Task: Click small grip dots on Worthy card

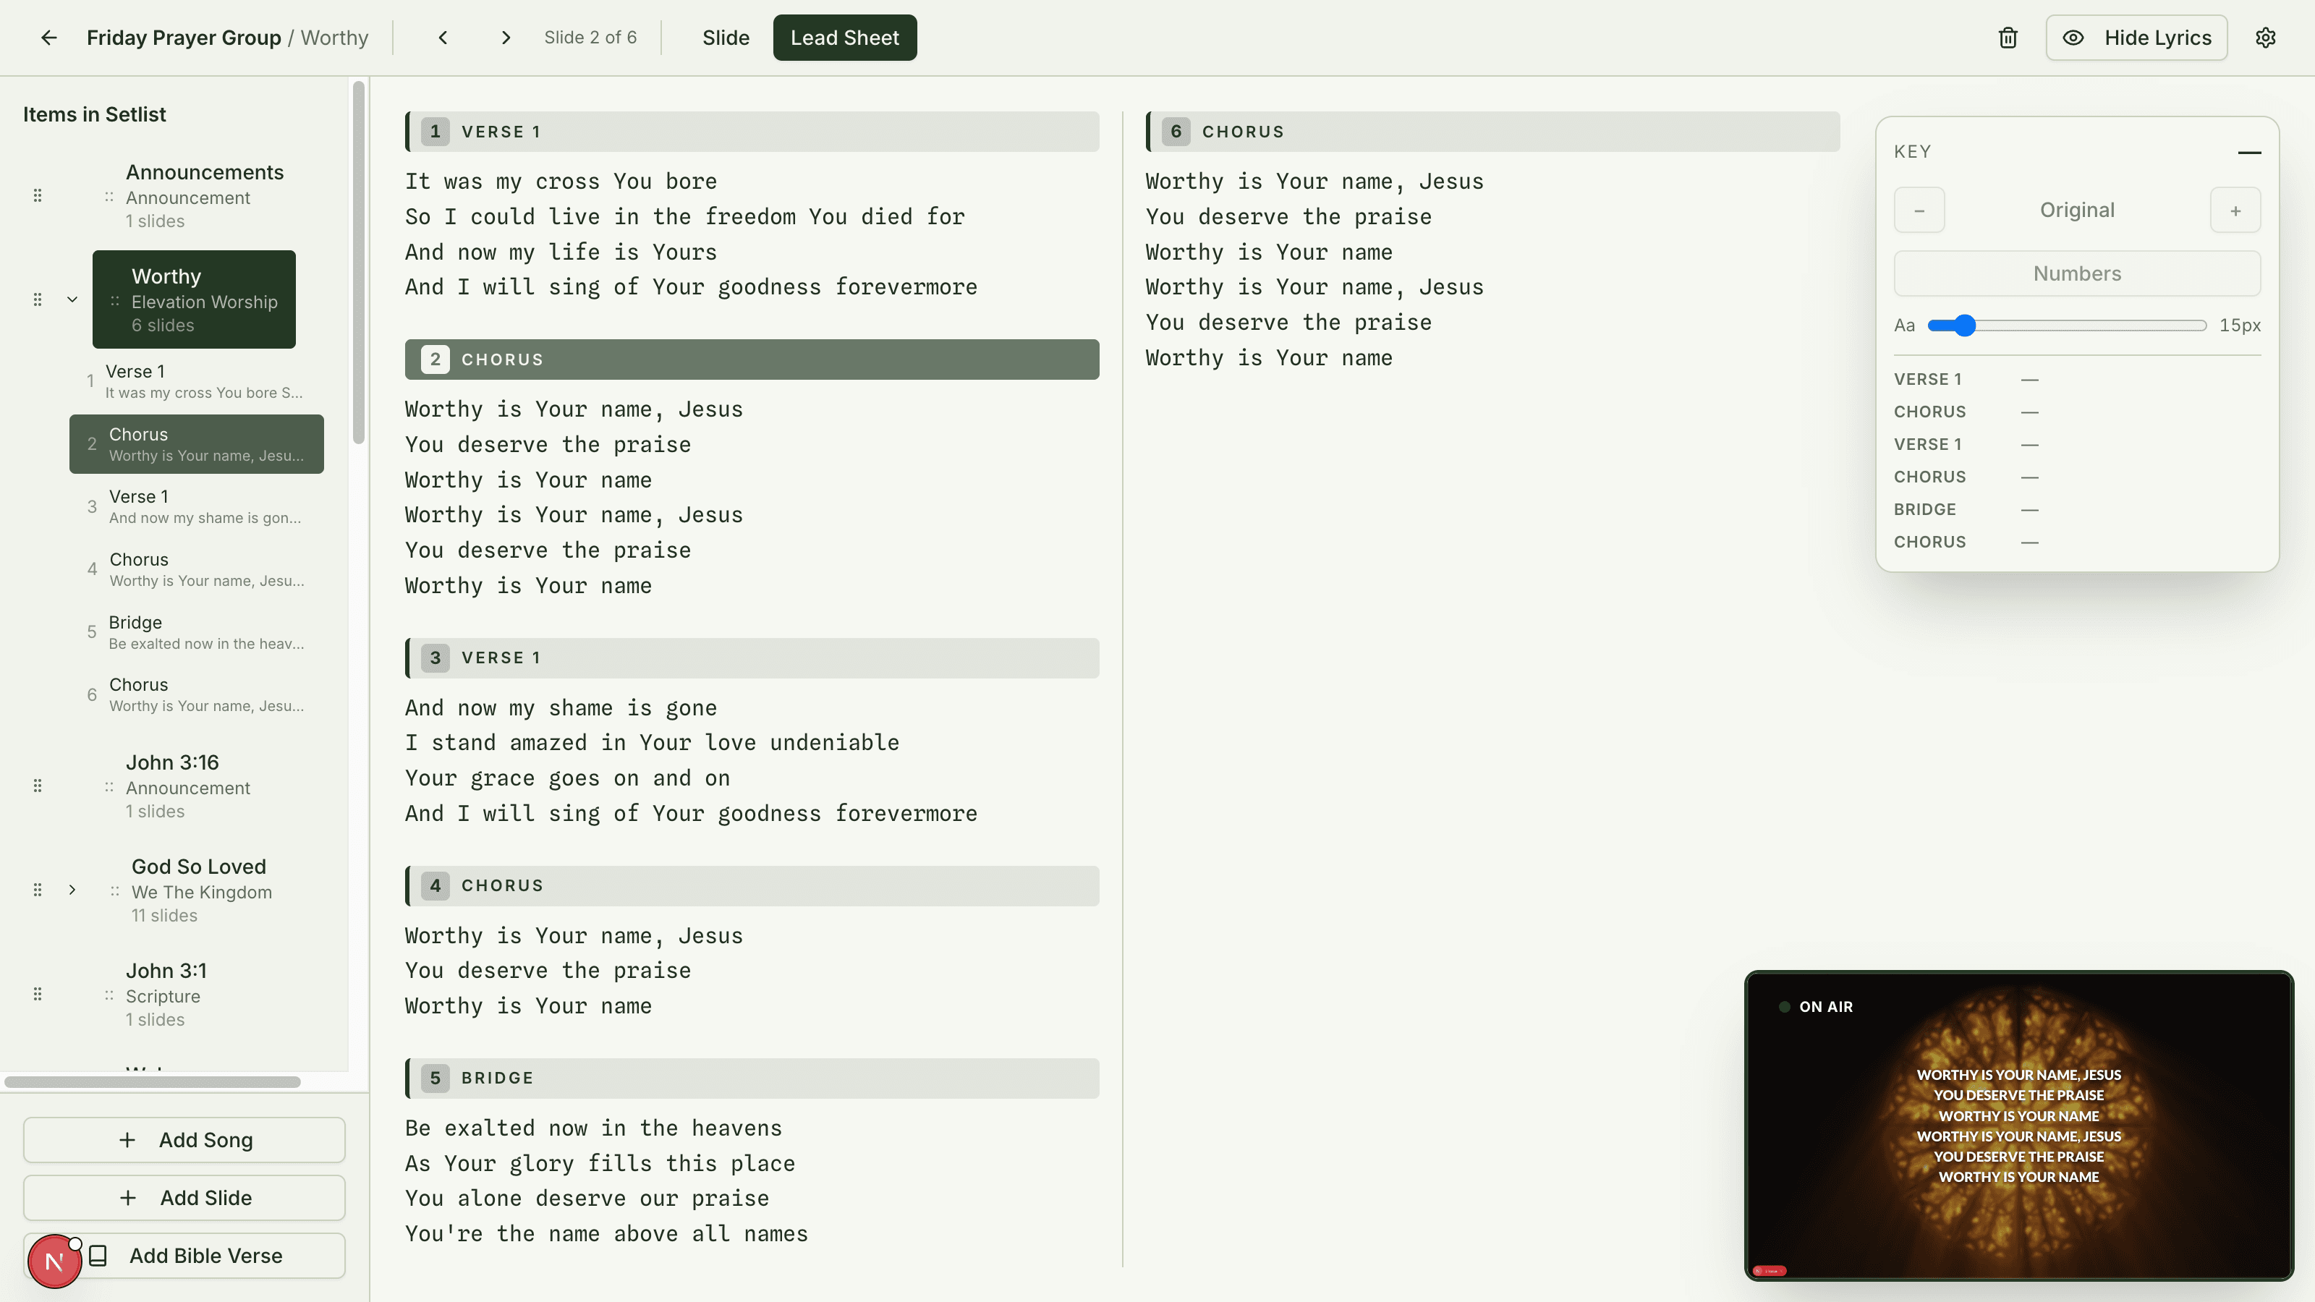Action: pyautogui.click(x=114, y=301)
